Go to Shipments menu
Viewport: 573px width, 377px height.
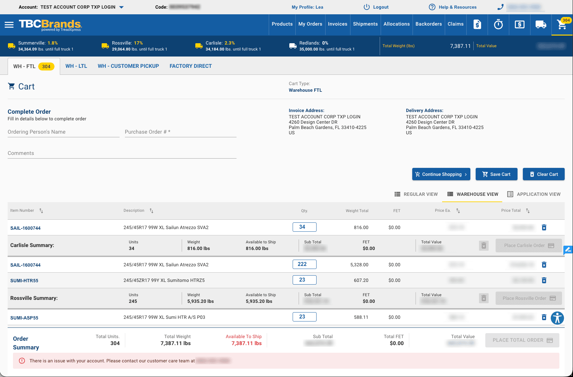tap(365, 24)
